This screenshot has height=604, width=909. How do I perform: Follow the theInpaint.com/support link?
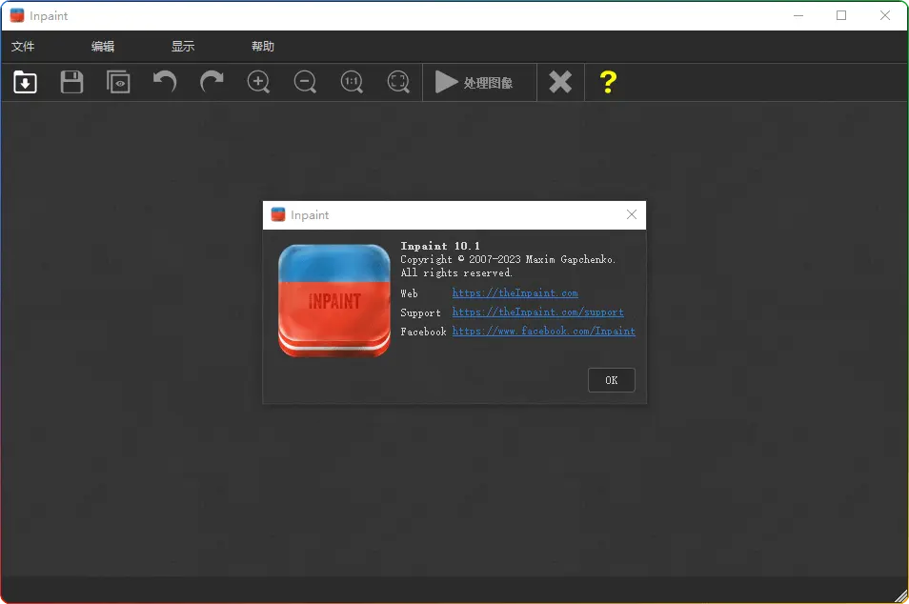pos(537,312)
